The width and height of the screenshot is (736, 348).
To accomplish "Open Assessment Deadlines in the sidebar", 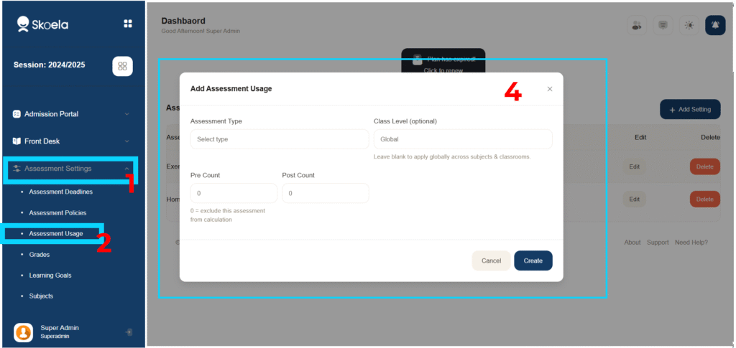I will click(x=60, y=192).
